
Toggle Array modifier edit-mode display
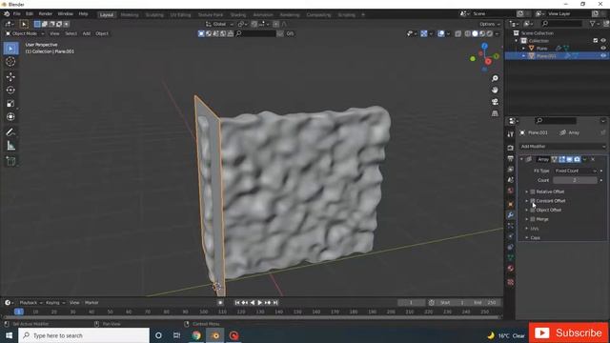pyautogui.click(x=561, y=159)
